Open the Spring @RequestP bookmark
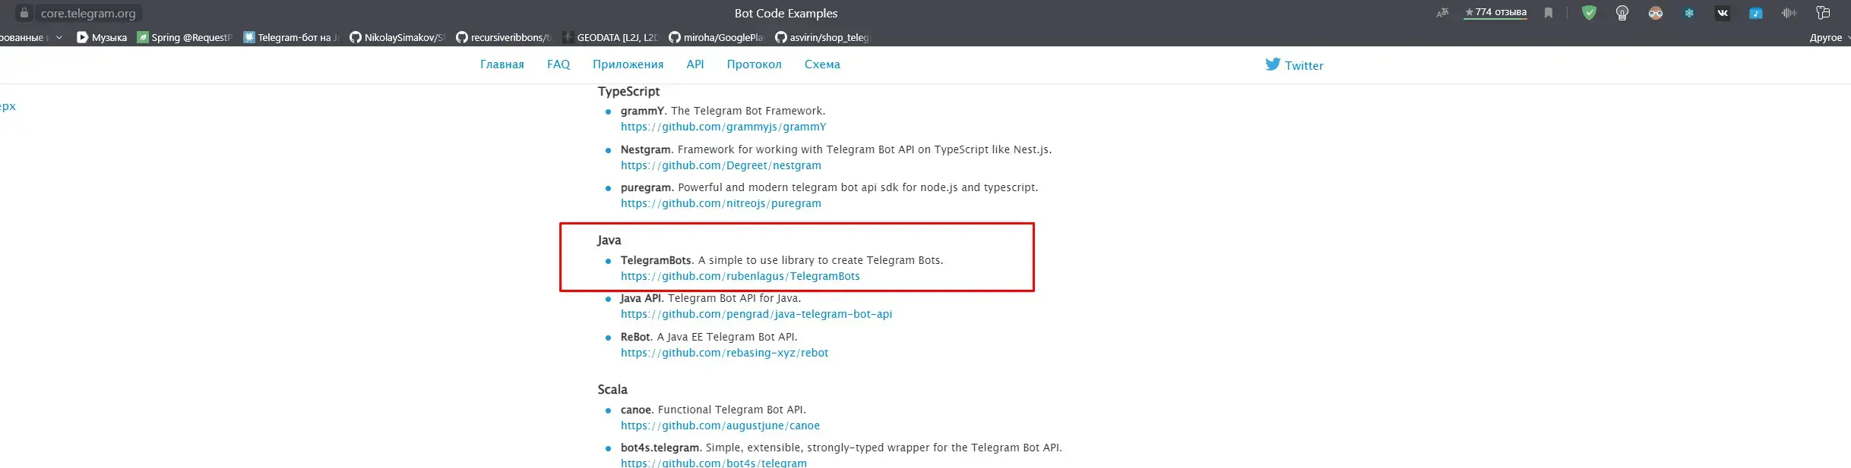Viewport: 1851px width, 468px height. (185, 37)
